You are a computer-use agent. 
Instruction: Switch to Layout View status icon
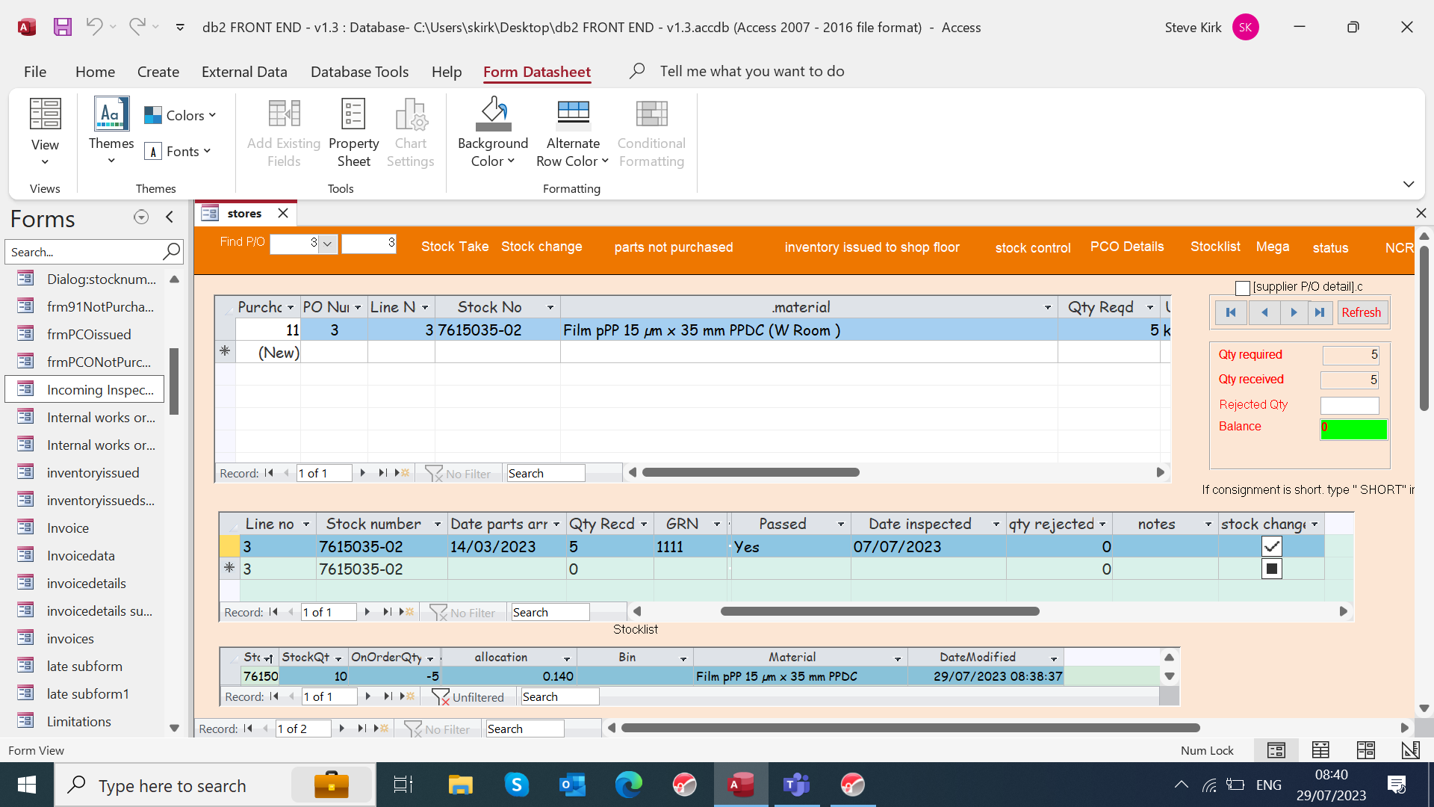(1366, 750)
